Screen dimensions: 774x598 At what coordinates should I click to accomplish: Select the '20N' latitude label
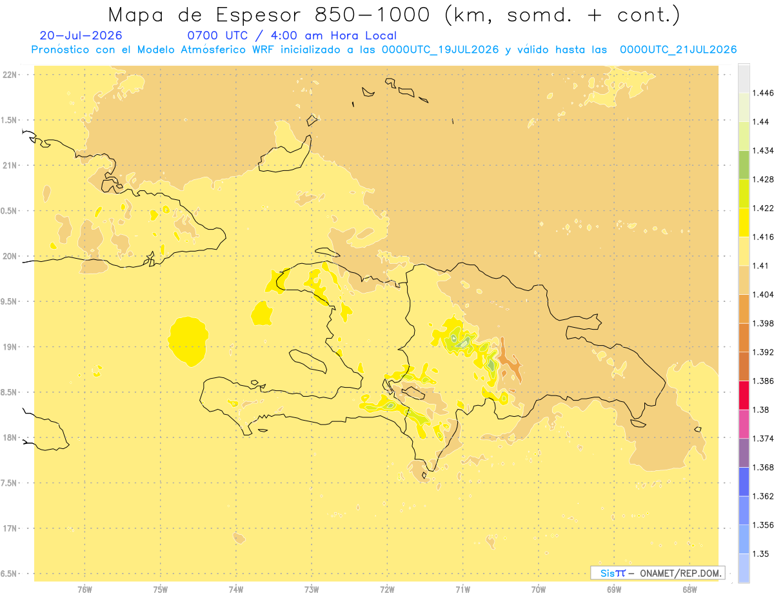(x=10, y=256)
